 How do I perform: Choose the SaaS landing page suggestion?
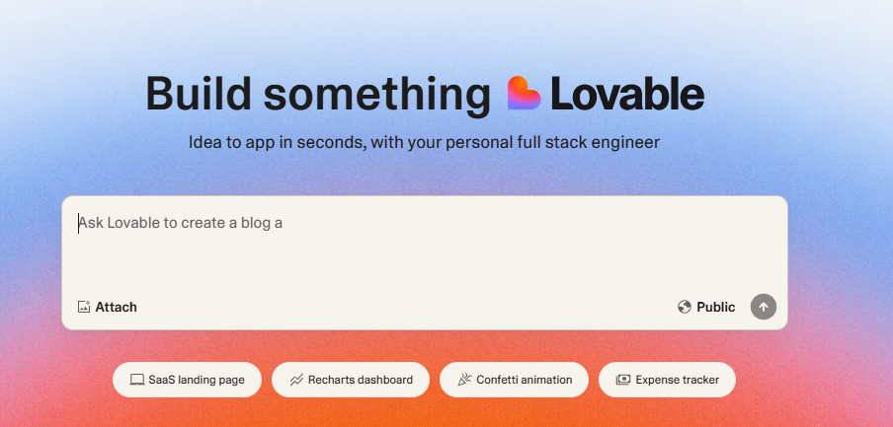(x=187, y=380)
